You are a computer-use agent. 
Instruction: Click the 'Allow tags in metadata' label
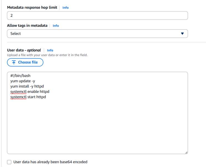pyautogui.click(x=27, y=25)
